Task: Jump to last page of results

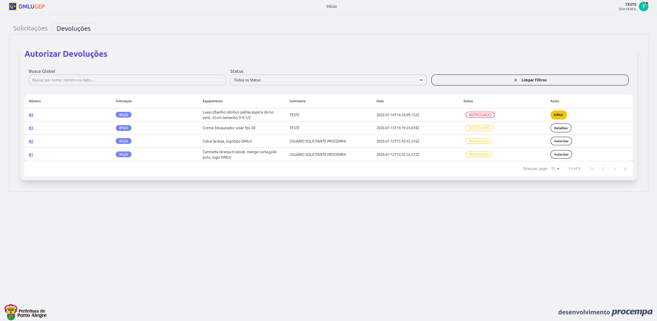Action: [x=625, y=169]
